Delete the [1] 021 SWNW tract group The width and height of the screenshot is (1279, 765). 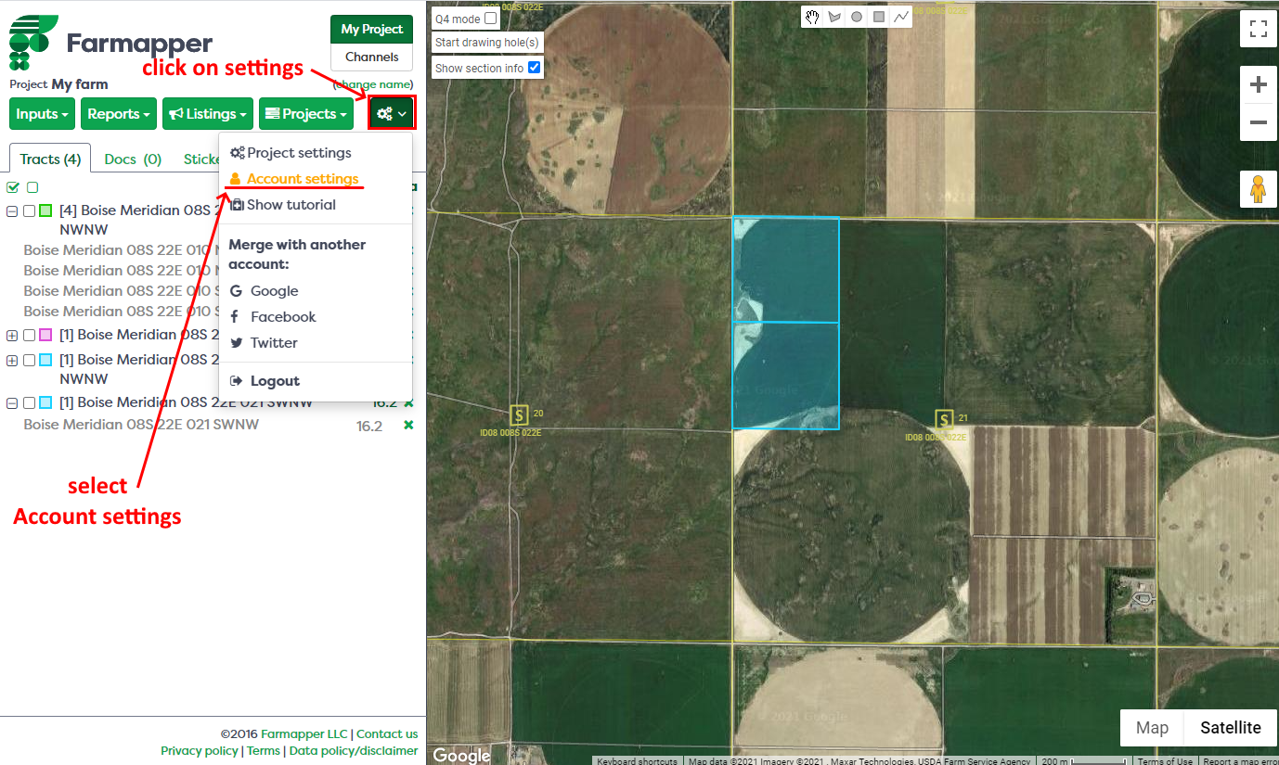point(408,402)
